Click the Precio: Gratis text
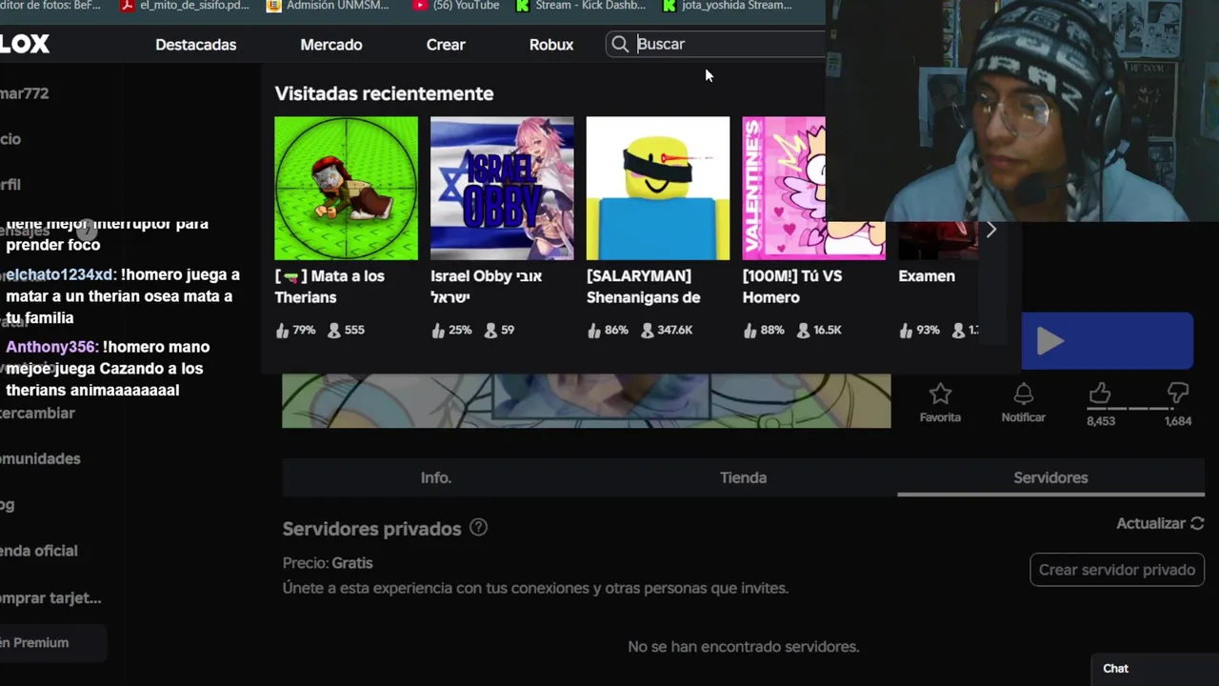 (x=328, y=563)
